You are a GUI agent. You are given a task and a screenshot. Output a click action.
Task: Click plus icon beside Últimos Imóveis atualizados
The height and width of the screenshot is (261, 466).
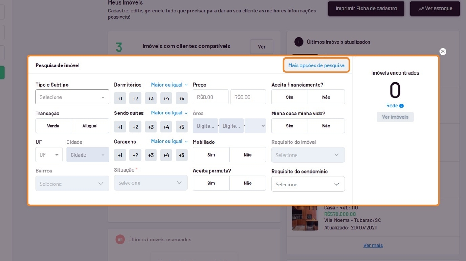299,42
